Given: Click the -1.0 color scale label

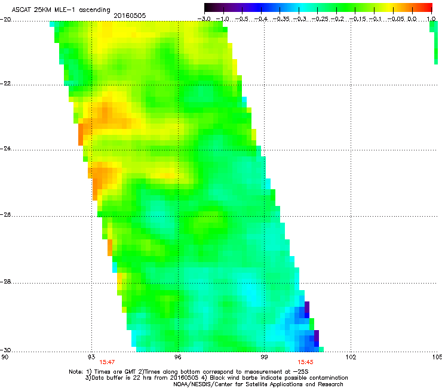Looking at the screenshot, I should 223,19.
